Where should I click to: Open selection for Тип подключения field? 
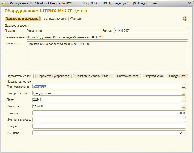(184, 87)
